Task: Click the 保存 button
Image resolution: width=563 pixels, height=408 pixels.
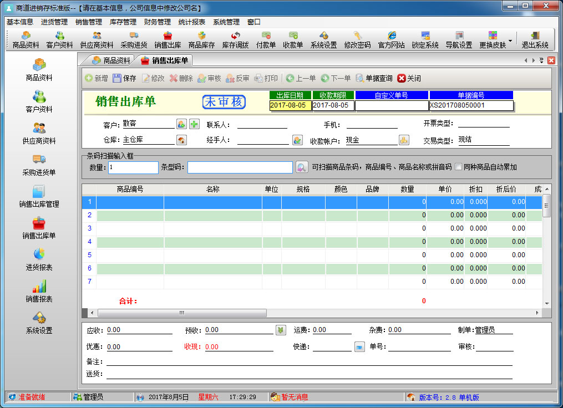Action: coord(124,78)
